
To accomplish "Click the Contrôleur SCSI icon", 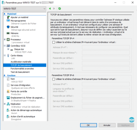I will tap(8, 46).
